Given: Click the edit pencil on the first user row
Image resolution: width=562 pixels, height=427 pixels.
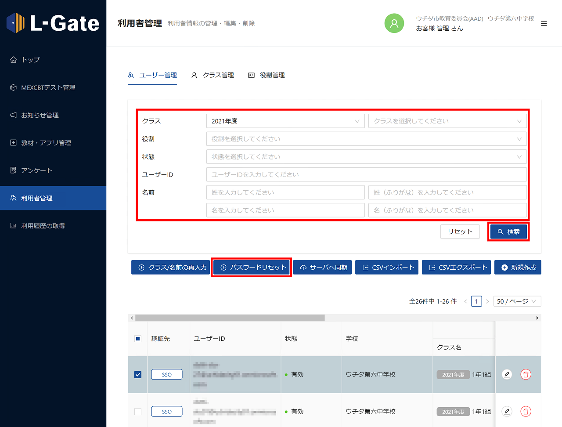Looking at the screenshot, I should pos(507,374).
